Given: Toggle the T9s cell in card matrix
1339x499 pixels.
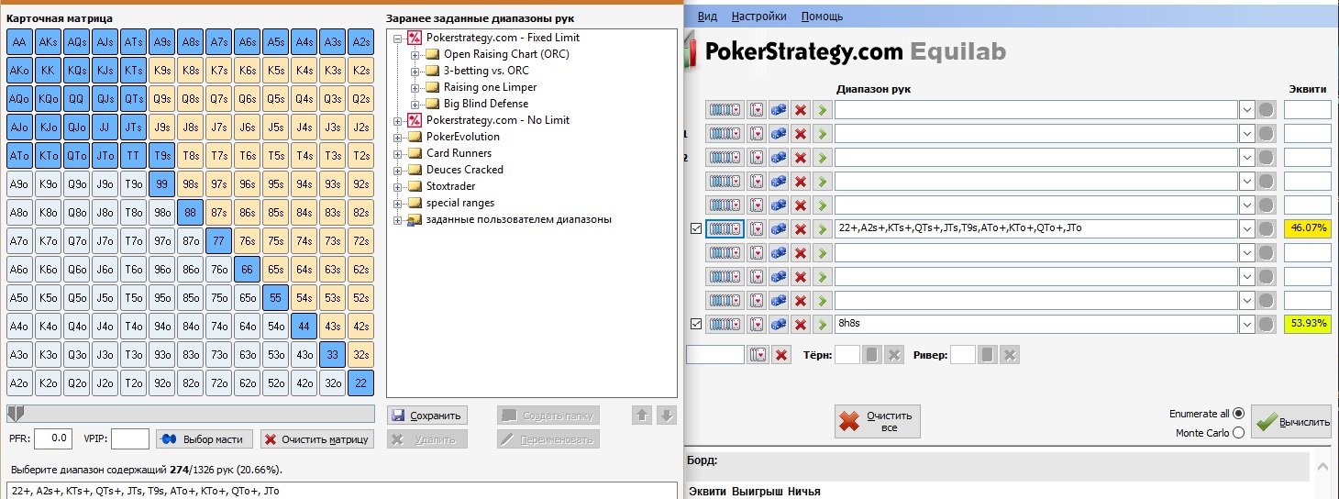Looking at the screenshot, I should point(161,155).
